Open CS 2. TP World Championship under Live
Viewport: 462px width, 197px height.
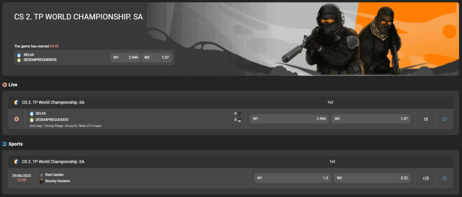click(53, 102)
